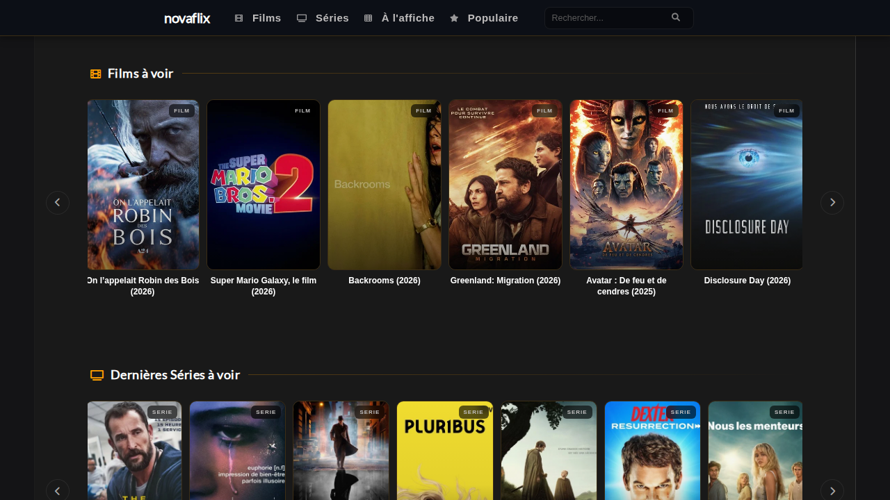Open the Robin des Bois poster
The height and width of the screenshot is (500, 890).
coord(143,185)
